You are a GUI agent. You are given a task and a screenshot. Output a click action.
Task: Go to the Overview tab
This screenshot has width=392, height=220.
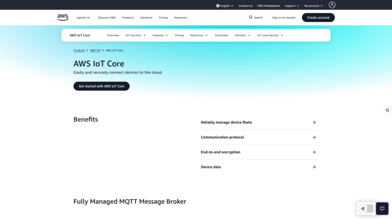[x=113, y=36]
